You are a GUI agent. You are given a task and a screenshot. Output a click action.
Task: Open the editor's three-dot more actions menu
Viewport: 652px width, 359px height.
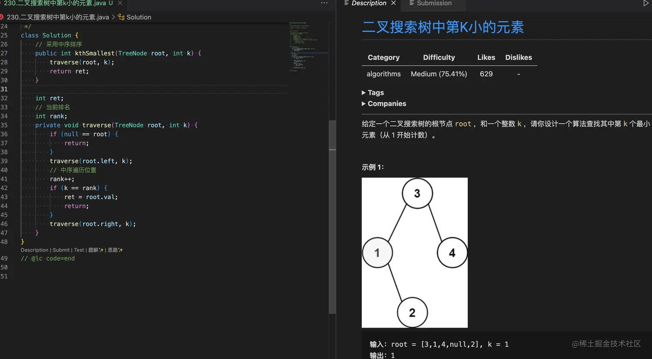pos(324,3)
